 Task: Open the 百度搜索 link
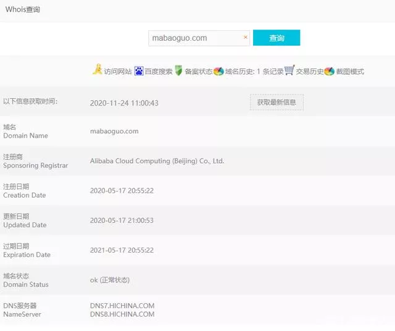pyautogui.click(x=159, y=72)
